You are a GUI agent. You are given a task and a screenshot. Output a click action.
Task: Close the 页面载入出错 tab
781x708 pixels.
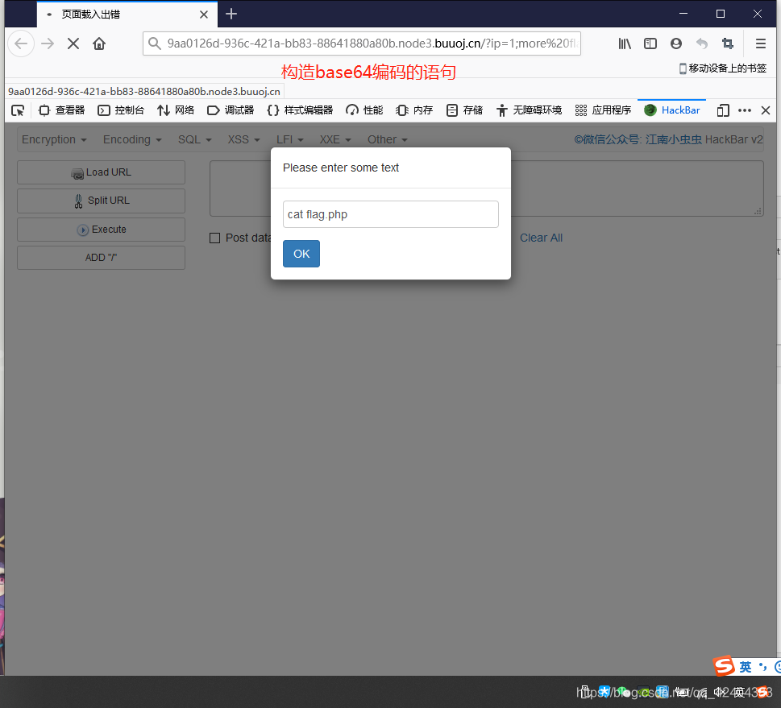pos(204,14)
